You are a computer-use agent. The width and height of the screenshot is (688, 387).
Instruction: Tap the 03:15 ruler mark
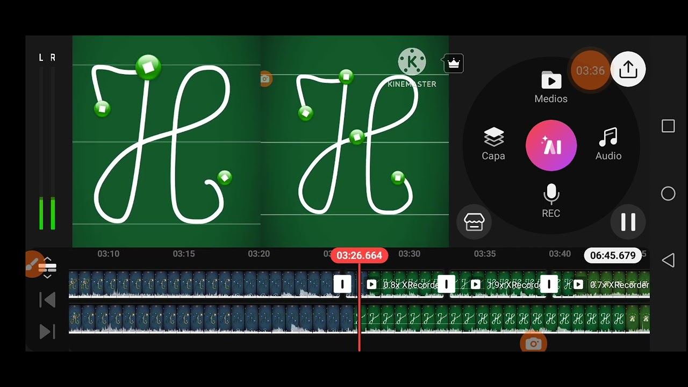184,254
